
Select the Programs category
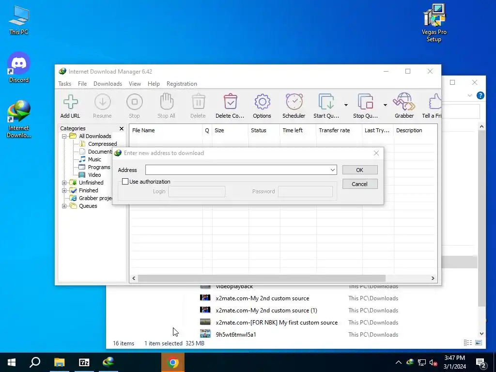[99, 167]
